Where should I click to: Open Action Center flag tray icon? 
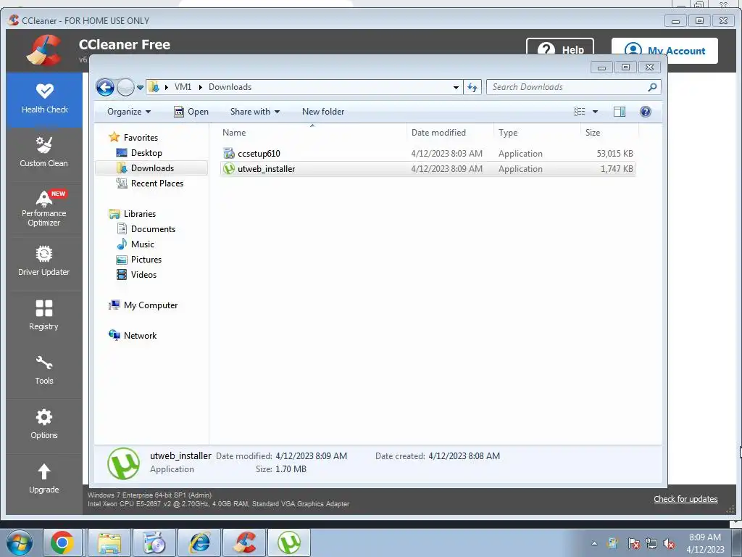633,544
